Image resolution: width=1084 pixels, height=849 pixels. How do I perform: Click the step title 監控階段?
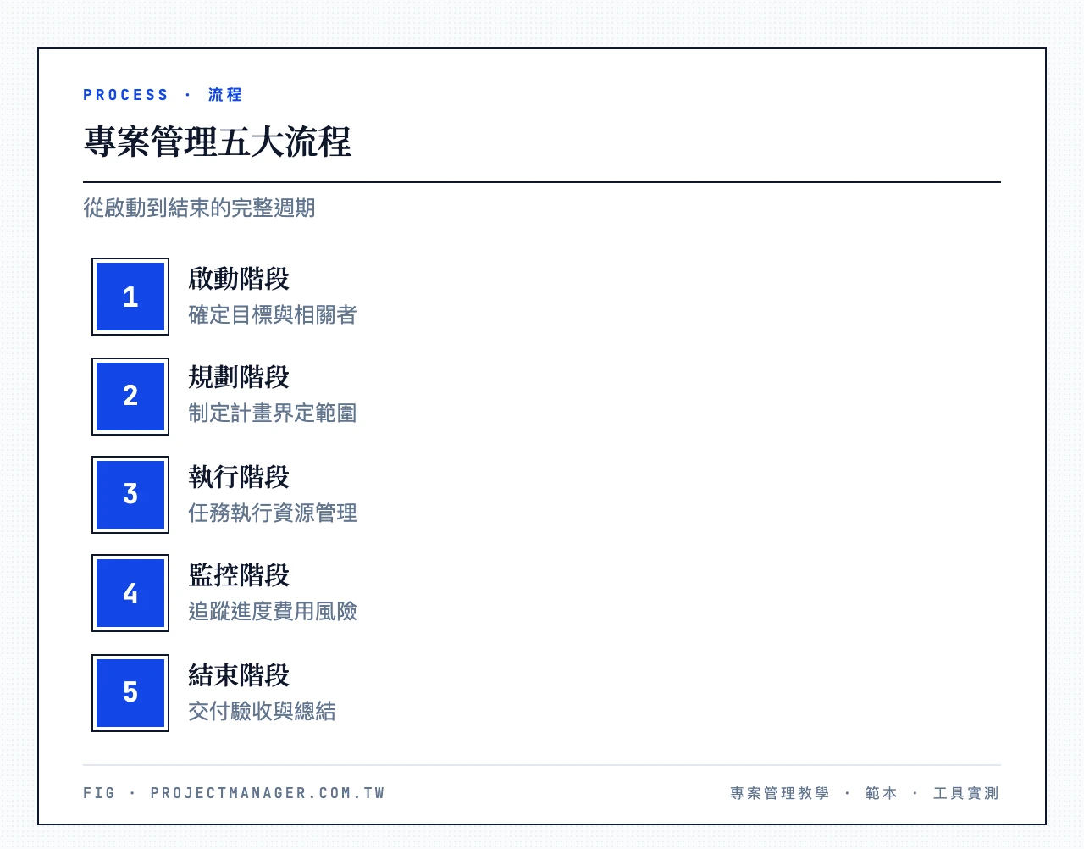[239, 575]
